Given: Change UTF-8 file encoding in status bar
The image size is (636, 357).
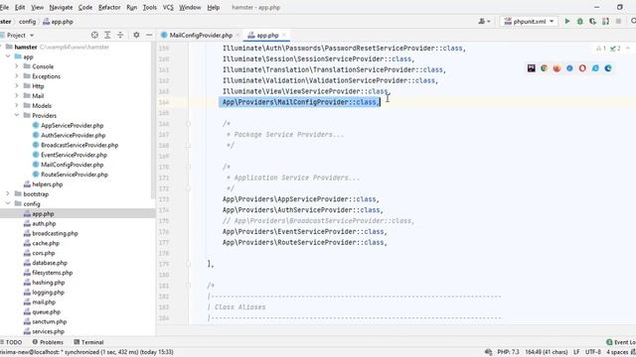Looking at the screenshot, I should click(x=593, y=352).
